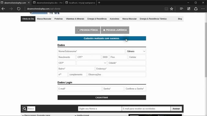Open Vitaminas & Minerais menu item

(75, 19)
